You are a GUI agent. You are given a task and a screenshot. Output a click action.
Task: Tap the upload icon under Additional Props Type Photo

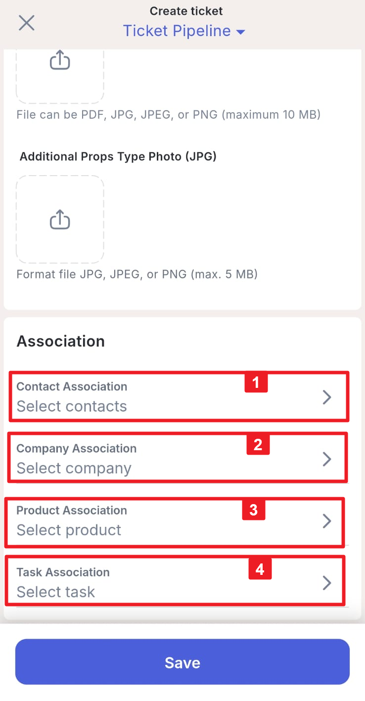coord(60,219)
